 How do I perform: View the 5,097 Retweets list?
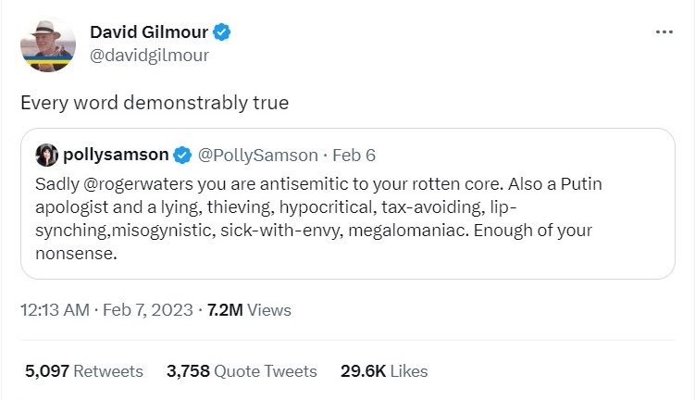(84, 371)
